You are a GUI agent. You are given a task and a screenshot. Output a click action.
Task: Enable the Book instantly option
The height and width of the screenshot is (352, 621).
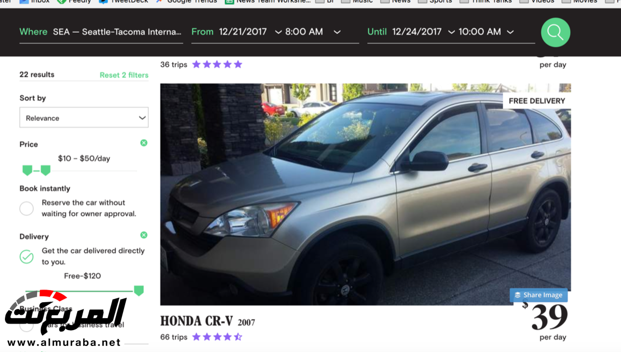tap(27, 208)
